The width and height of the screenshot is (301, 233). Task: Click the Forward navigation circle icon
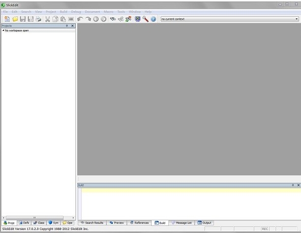tap(104, 19)
